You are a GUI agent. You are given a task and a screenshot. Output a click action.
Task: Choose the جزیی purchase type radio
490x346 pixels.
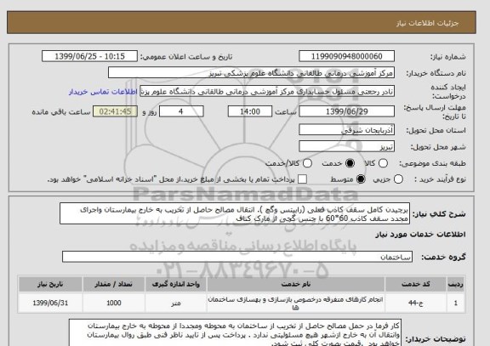(398, 179)
